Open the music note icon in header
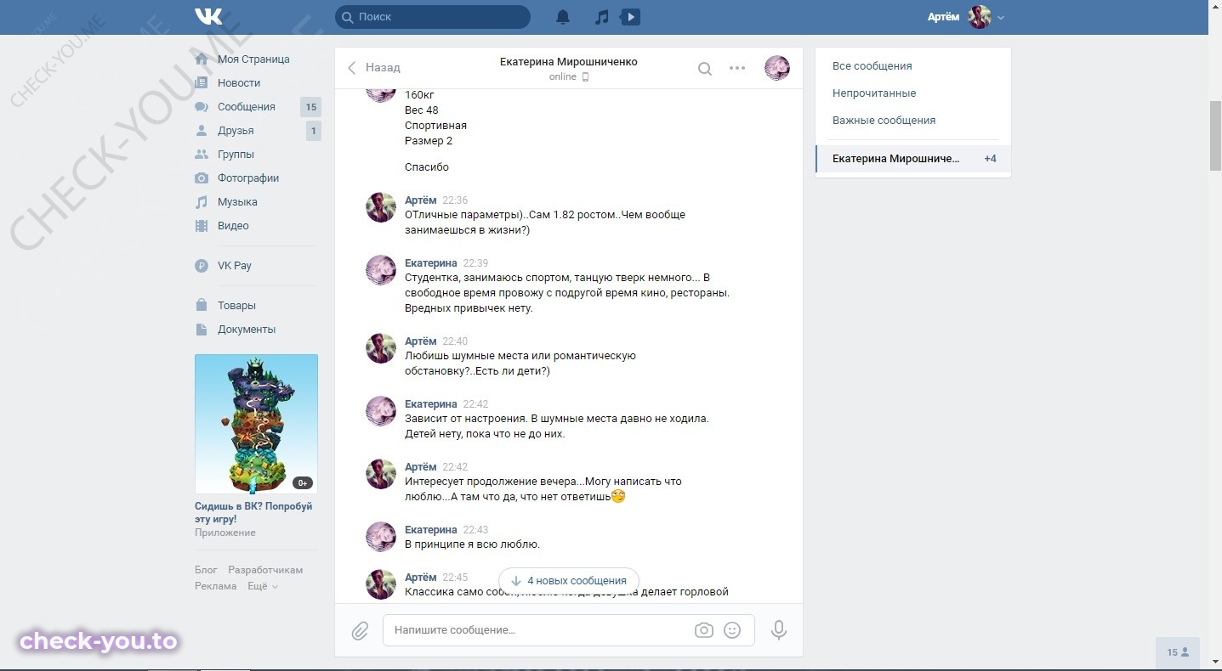Screen dimensions: 1222x671 pyautogui.click(x=601, y=17)
